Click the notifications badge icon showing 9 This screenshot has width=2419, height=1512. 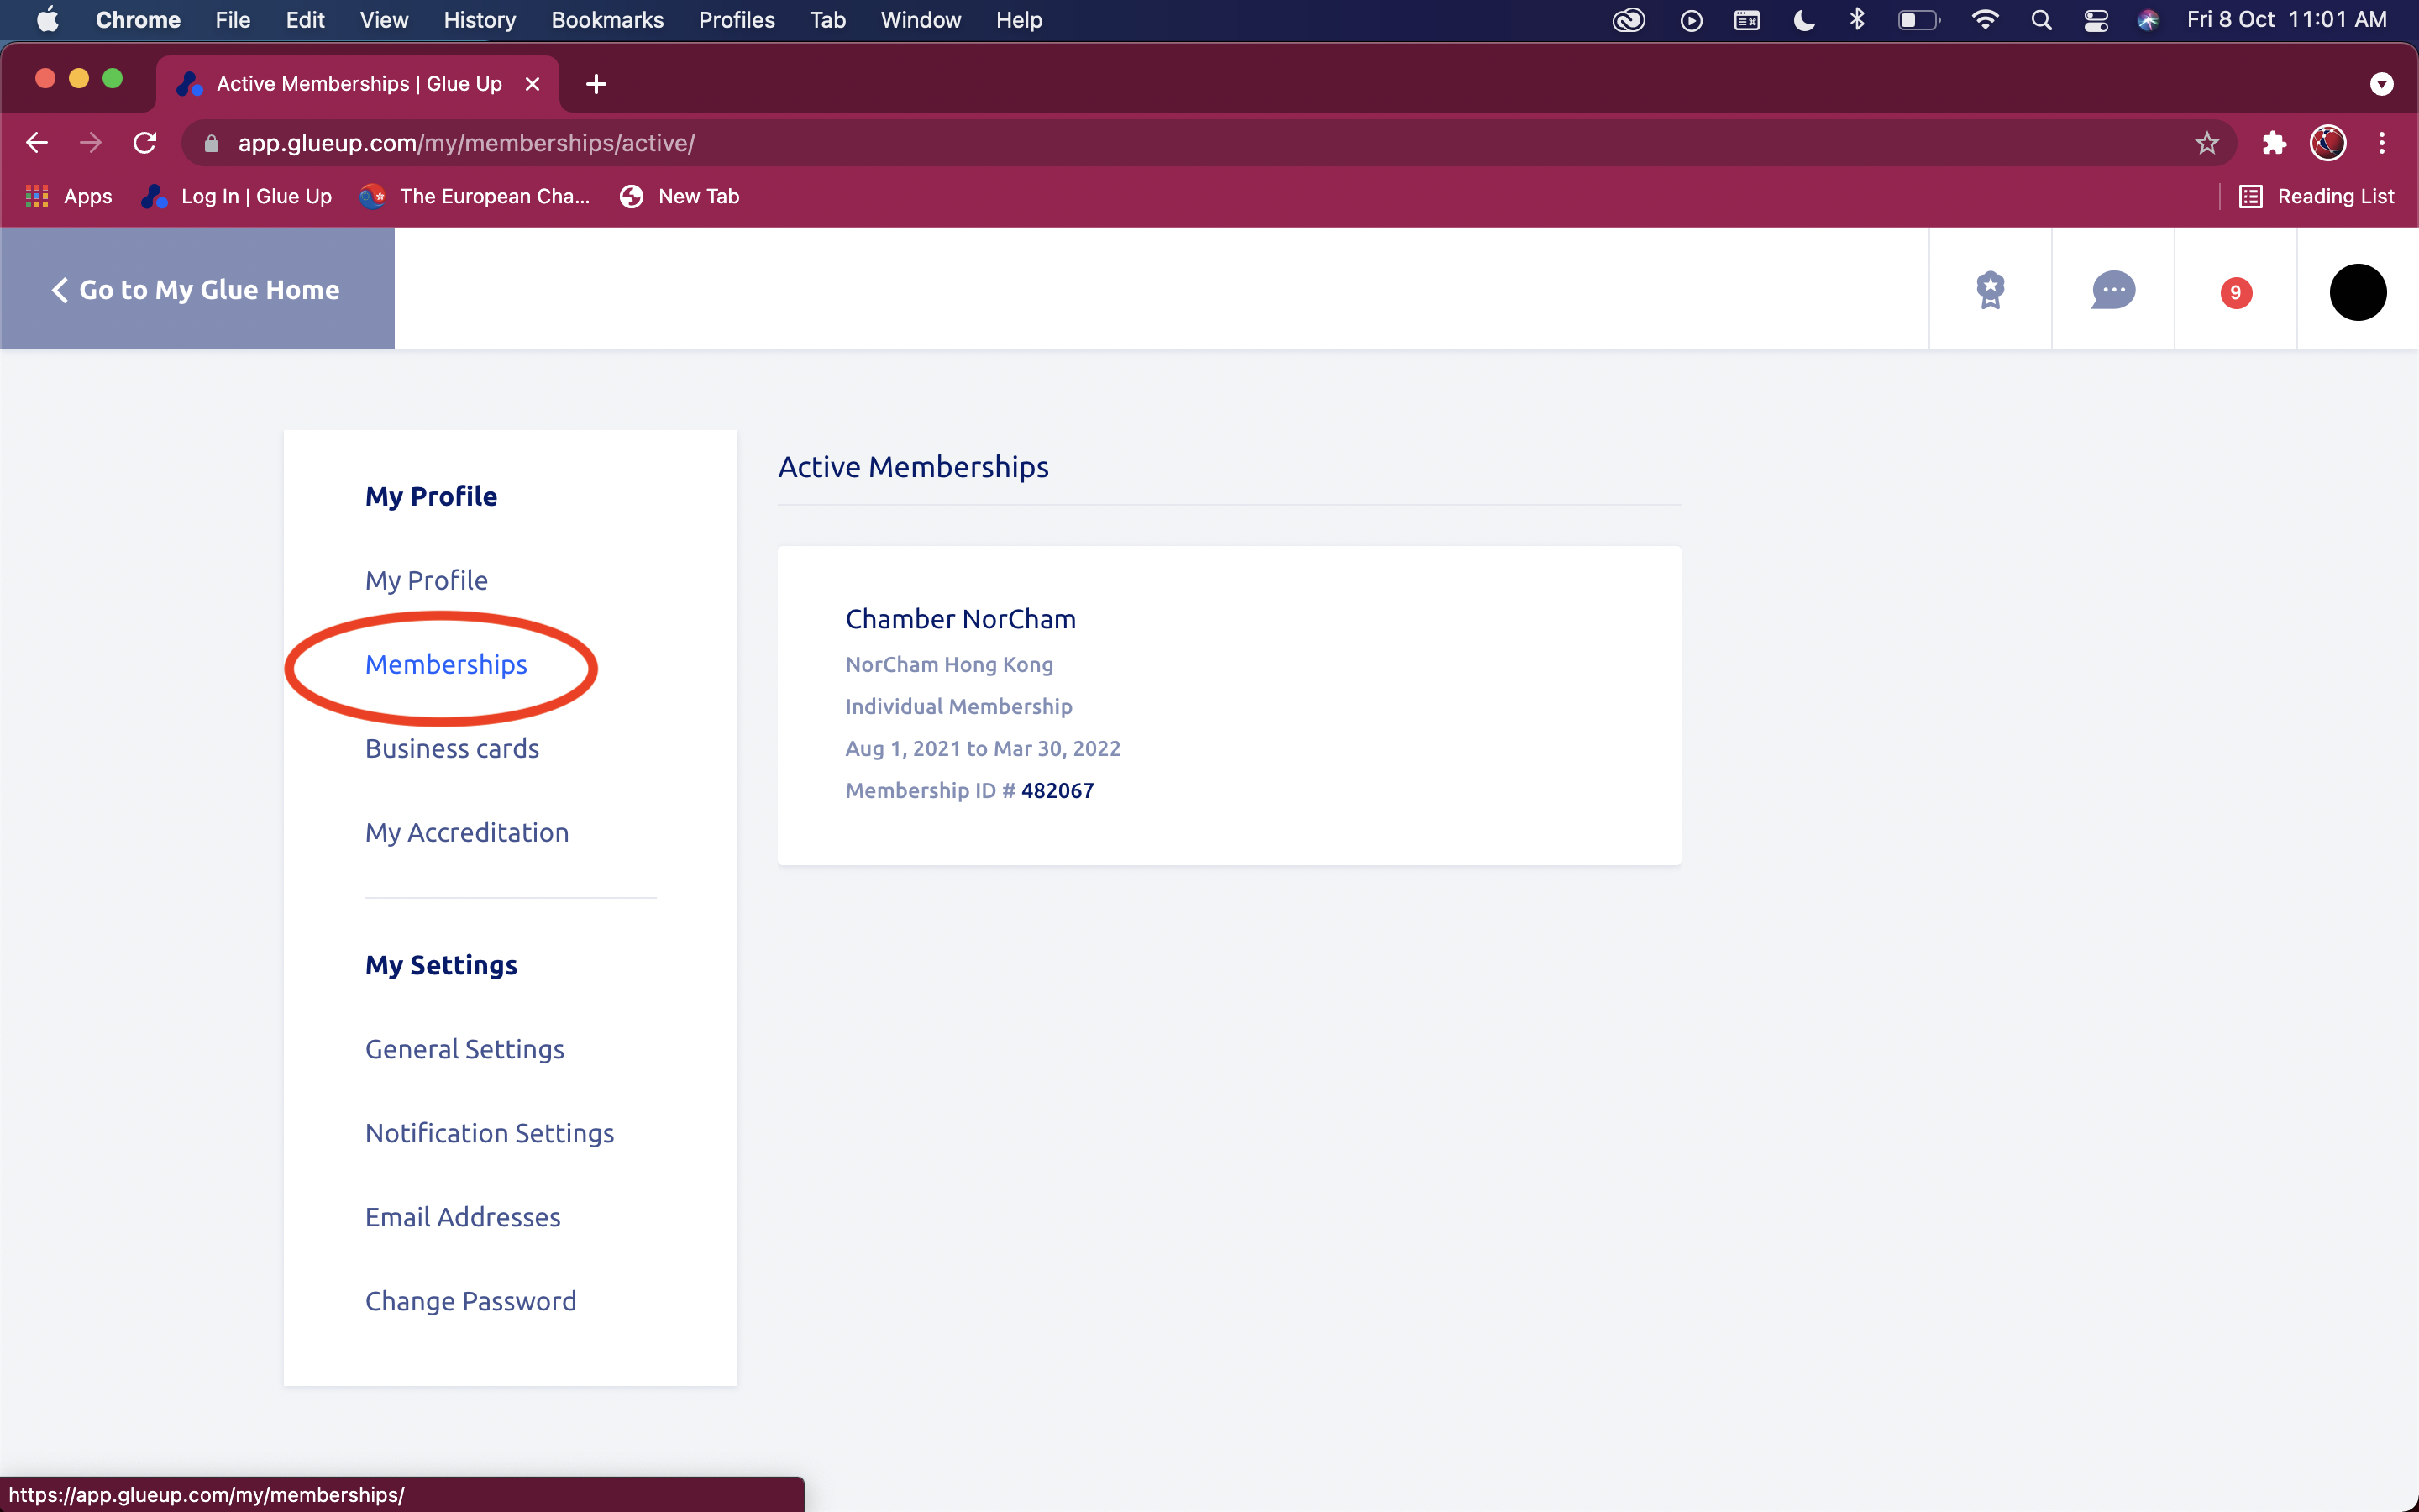pyautogui.click(x=2234, y=292)
